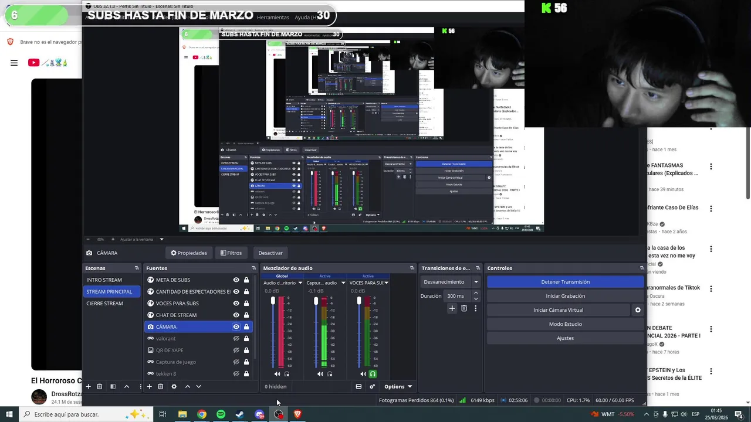Add a new scene in Escenas panel
Viewport: 751px width, 422px height.
click(89, 386)
